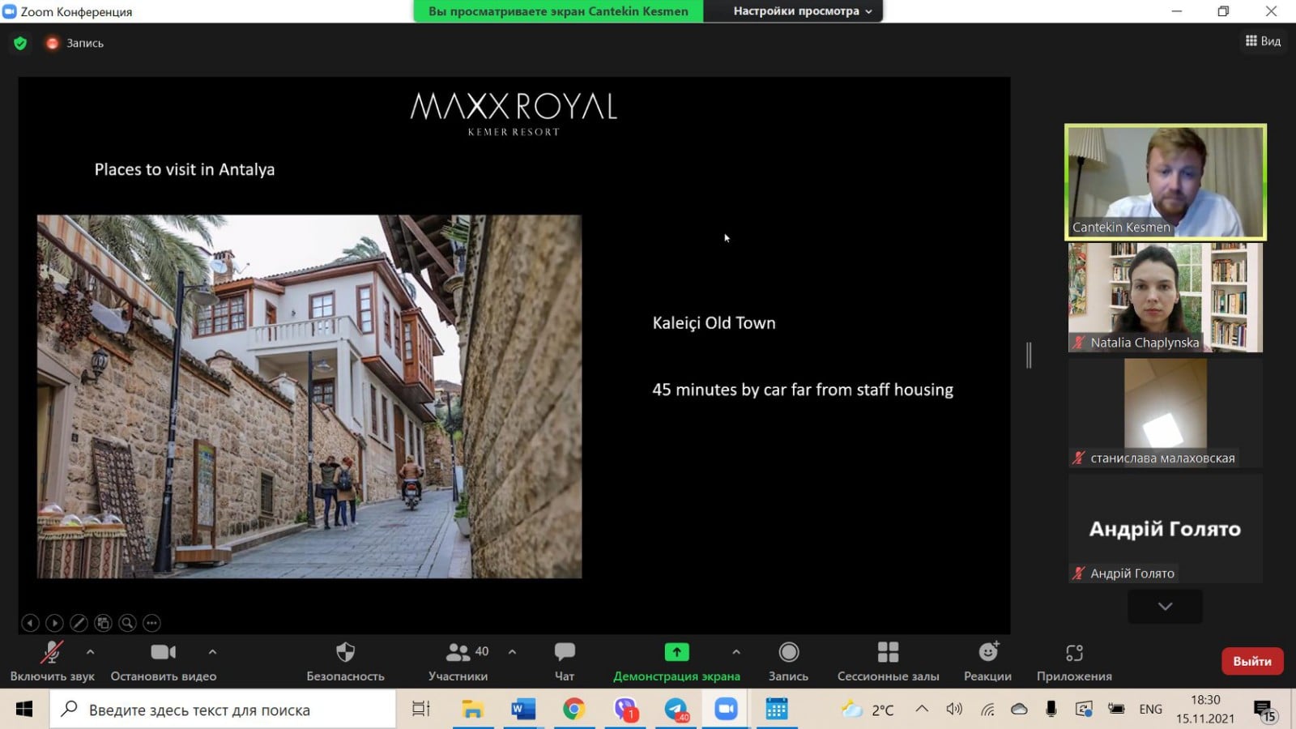This screenshot has width=1296, height=729.
Task: Click the video panel resize divider handle
Action: point(1029,355)
